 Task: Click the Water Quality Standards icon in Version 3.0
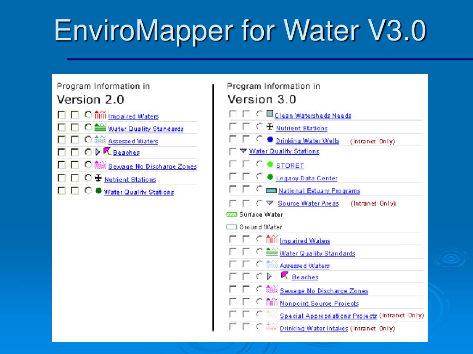coord(272,252)
